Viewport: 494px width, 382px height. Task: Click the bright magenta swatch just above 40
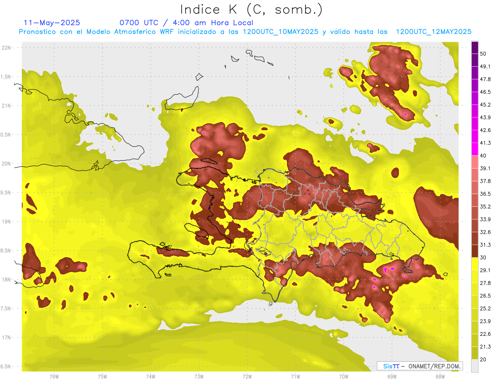pyautogui.click(x=475, y=149)
